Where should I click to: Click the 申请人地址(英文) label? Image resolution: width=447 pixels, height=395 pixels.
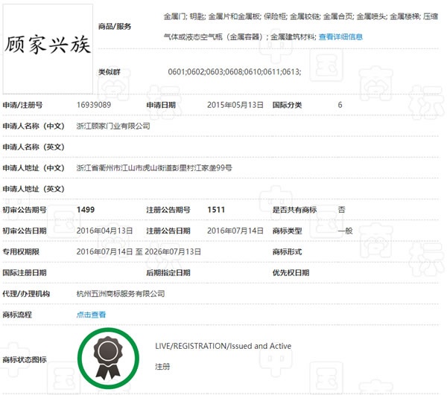34,189
